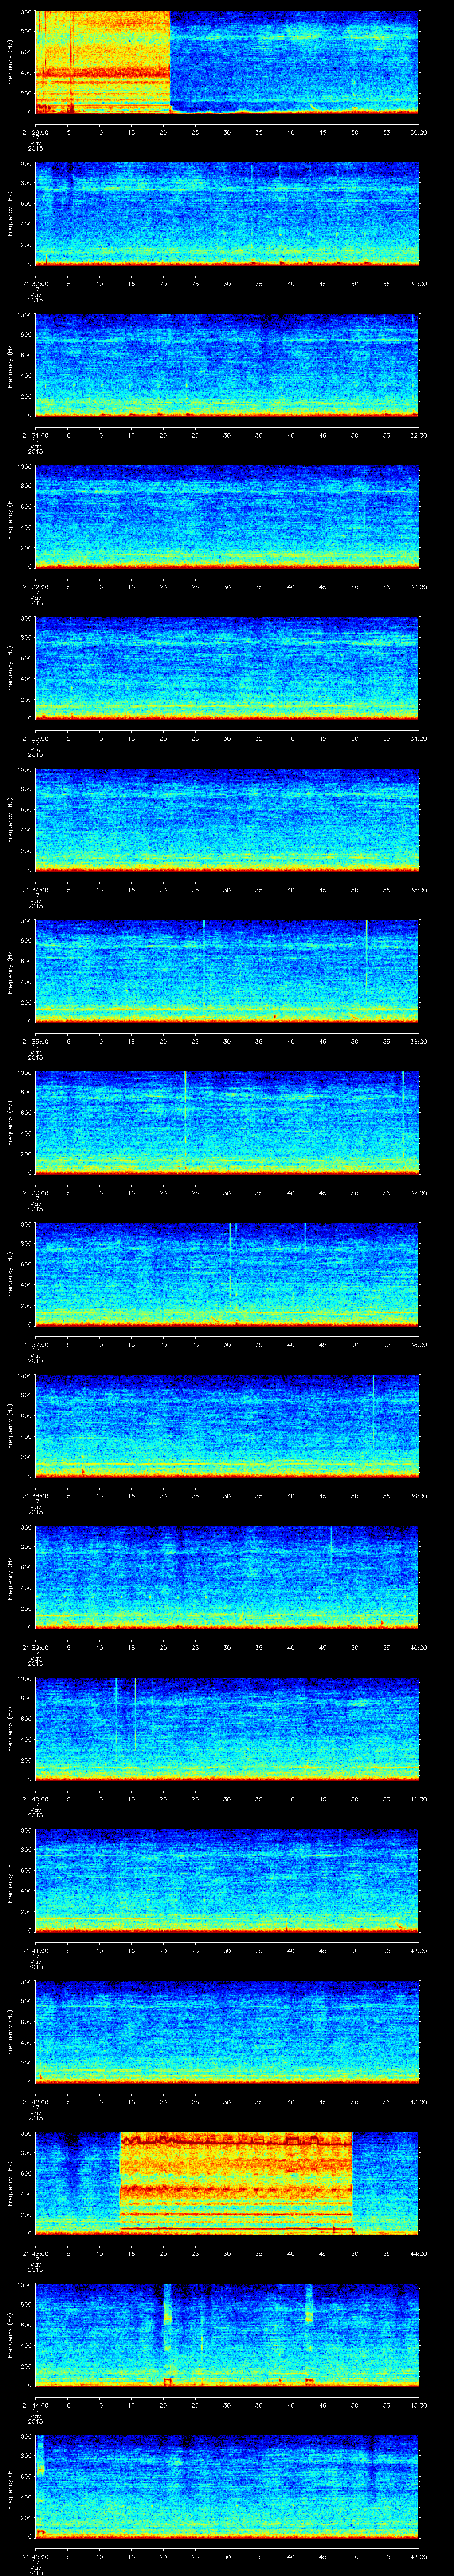Viewport: 454px width, 2576px height.
Task: Click the 21:35:00 start time label
Action: [x=35, y=1041]
